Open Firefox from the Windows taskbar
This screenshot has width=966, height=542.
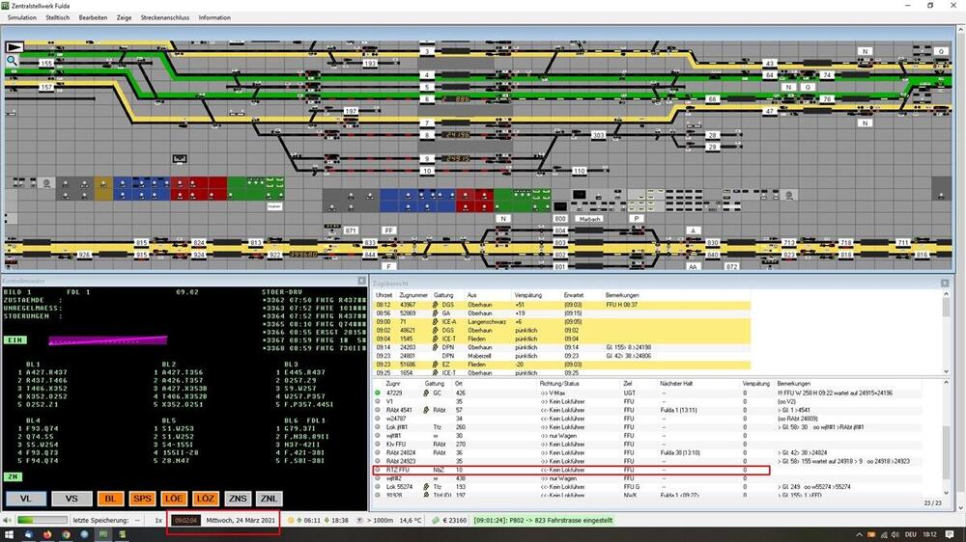(x=47, y=534)
